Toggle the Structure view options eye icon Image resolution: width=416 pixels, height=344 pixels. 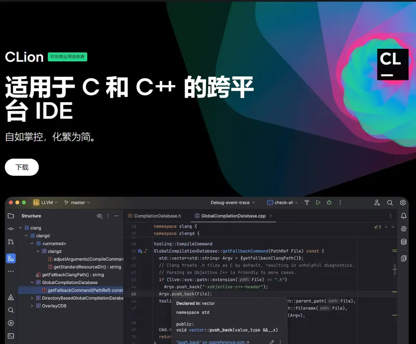[99, 216]
